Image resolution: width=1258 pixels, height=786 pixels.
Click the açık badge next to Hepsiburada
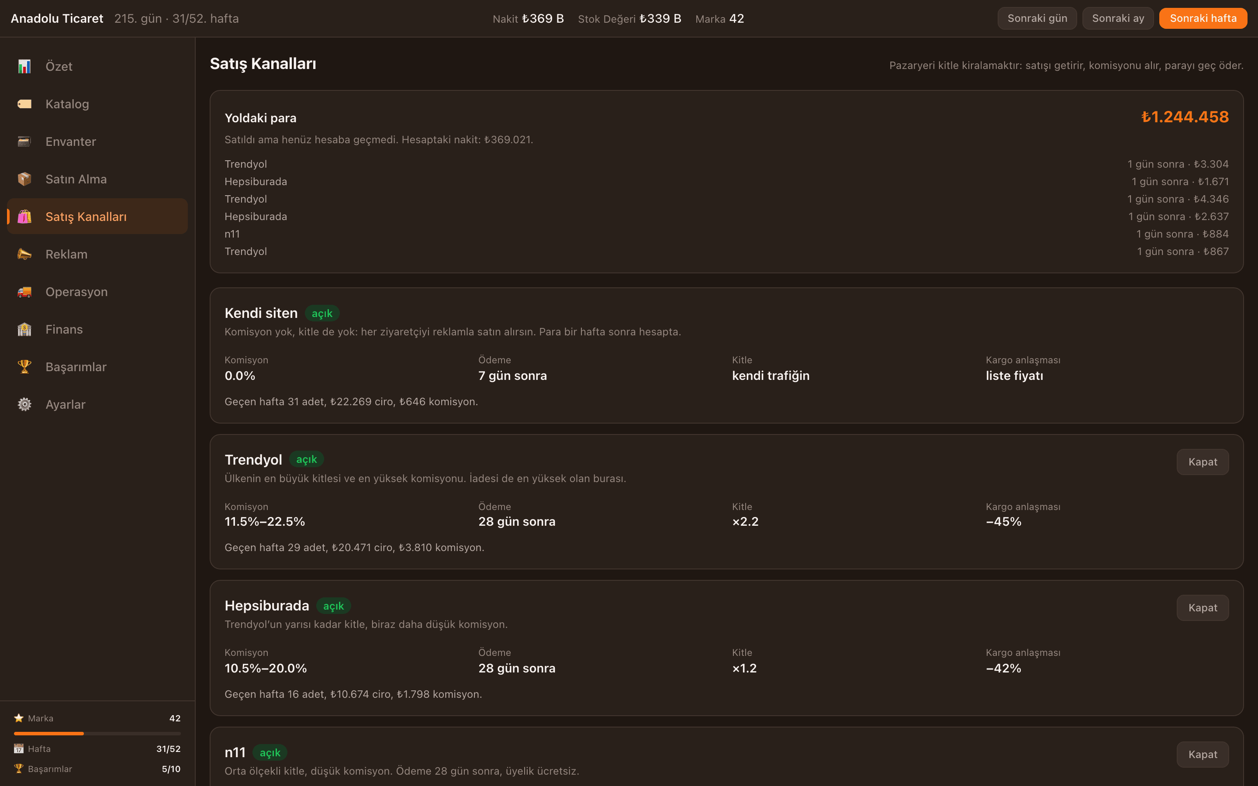[x=333, y=606]
